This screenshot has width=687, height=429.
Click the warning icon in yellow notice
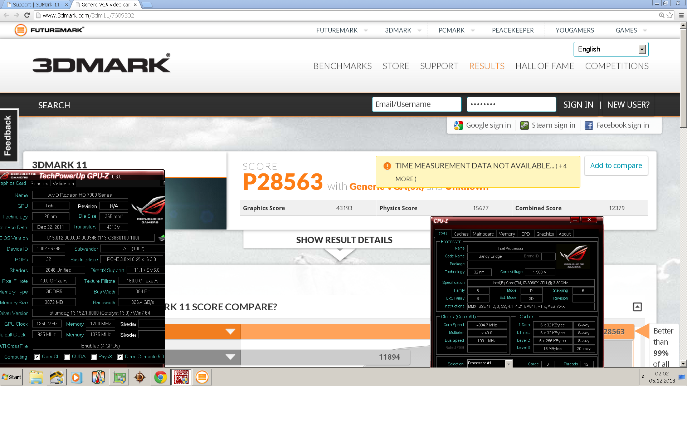click(387, 166)
